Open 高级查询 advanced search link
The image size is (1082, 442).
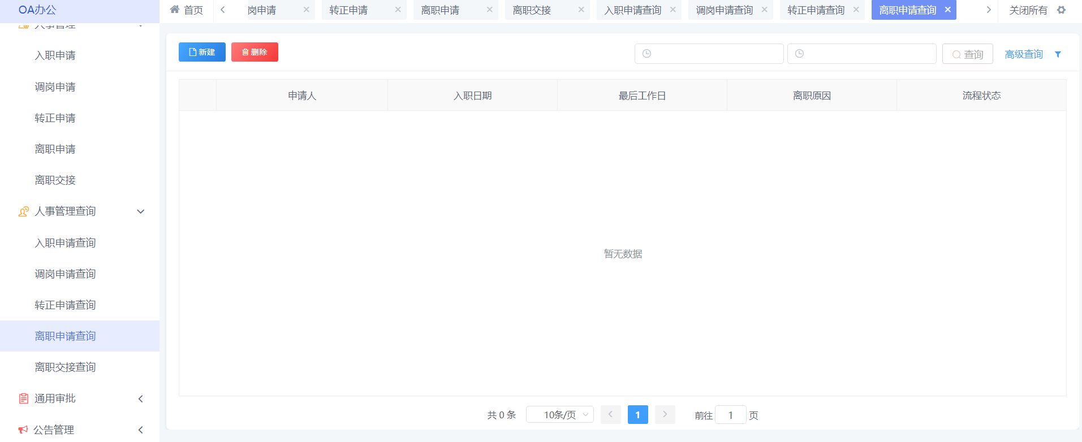tap(1023, 54)
